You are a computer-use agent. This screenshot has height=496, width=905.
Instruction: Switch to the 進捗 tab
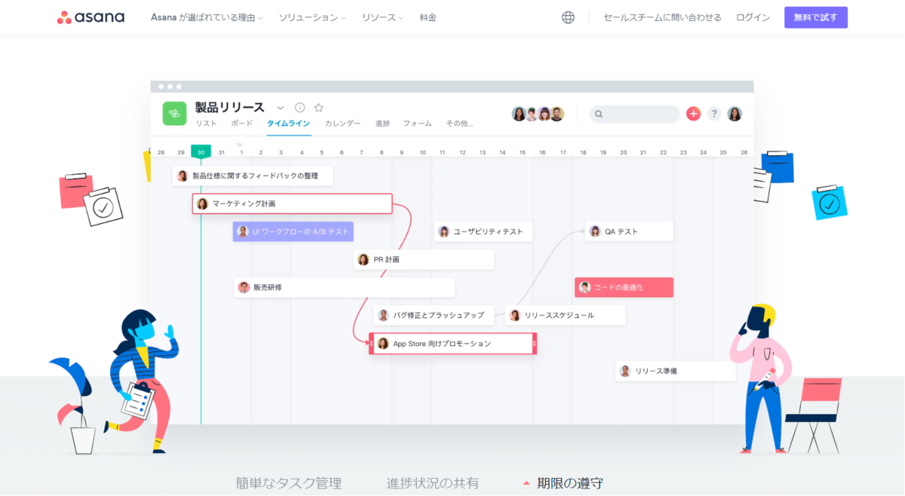(x=382, y=123)
